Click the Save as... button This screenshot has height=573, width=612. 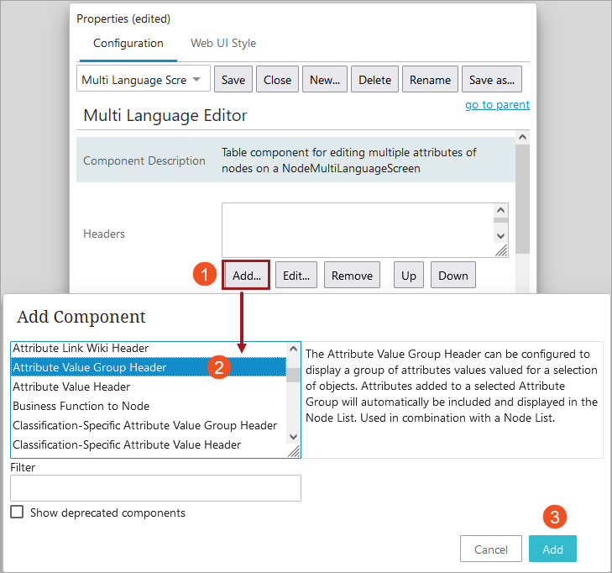coord(491,80)
